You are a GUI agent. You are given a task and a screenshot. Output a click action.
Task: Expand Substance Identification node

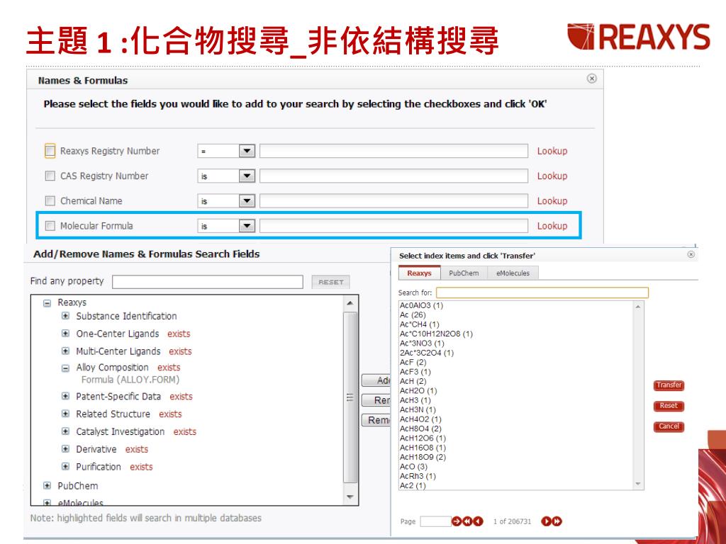click(x=65, y=316)
